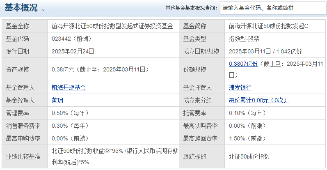Open the 0.3807亿份 share scale link
Viewport: 327px width, 170px height.
[243, 64]
